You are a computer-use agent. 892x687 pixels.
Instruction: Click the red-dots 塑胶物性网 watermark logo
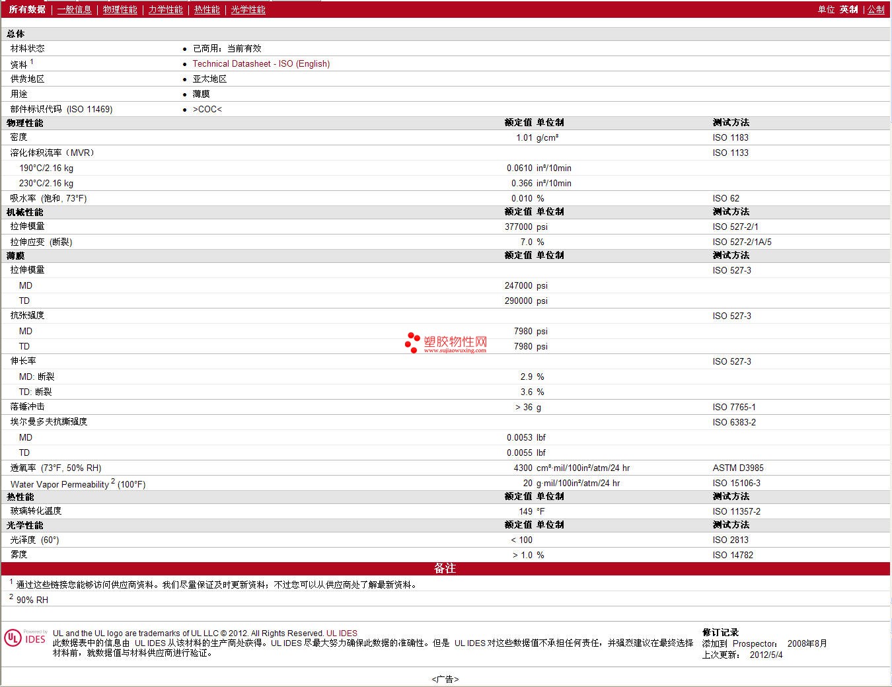[446, 342]
